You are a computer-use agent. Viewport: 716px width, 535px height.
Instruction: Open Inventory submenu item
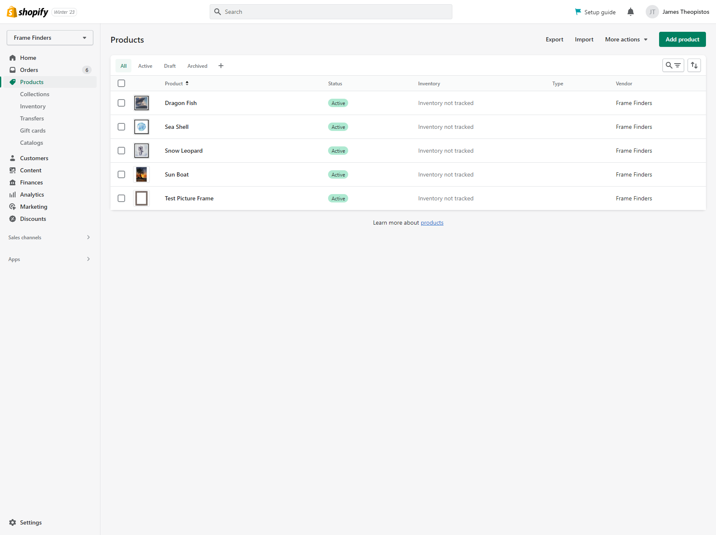pos(33,106)
